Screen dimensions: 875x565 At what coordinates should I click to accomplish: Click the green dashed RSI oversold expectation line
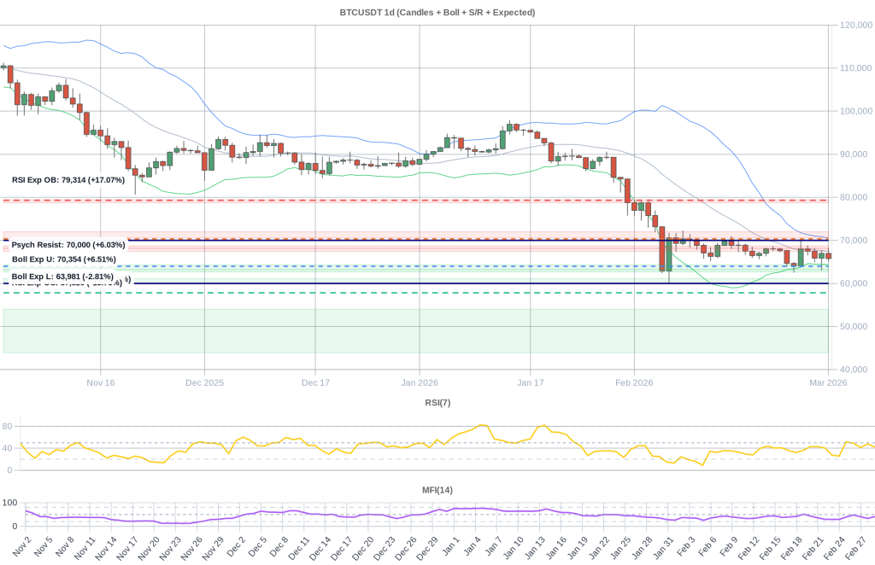coord(342,293)
